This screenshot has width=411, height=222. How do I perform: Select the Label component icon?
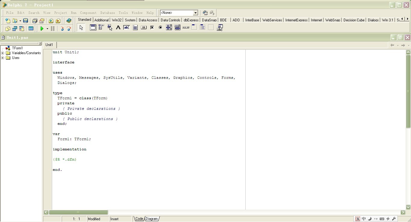tap(118, 27)
